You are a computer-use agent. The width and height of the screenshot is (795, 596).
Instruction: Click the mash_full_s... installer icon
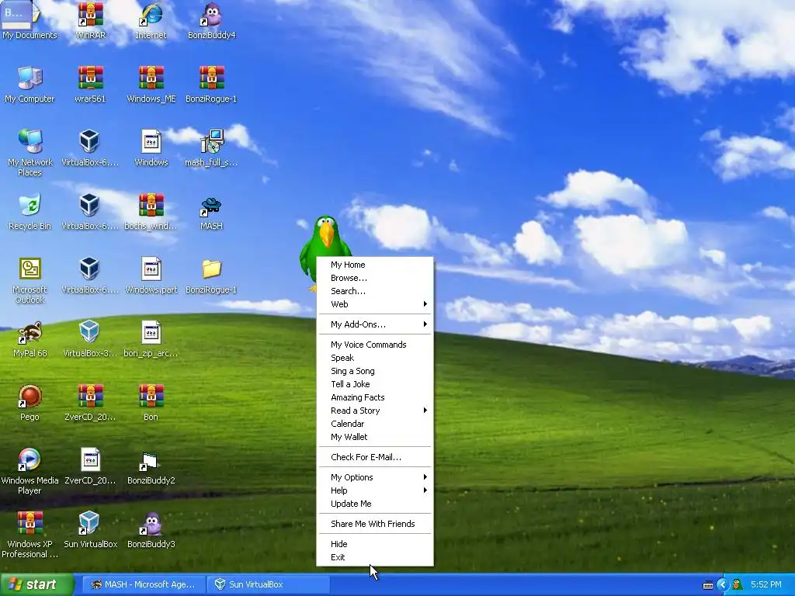click(x=211, y=142)
